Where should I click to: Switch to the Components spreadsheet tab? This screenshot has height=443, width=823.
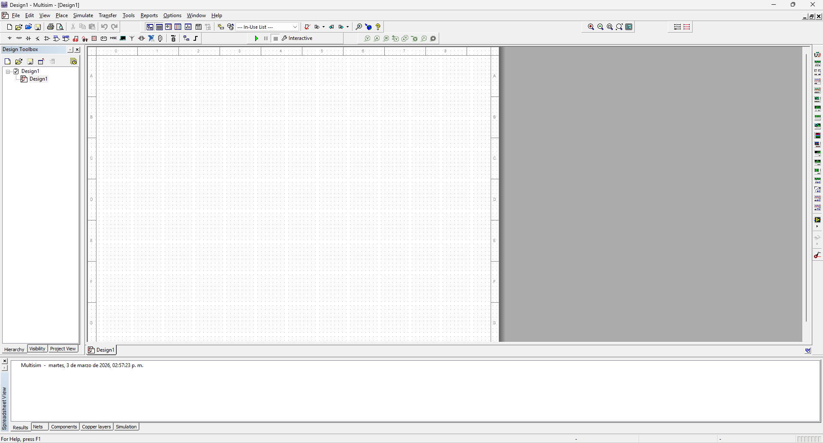tap(64, 427)
